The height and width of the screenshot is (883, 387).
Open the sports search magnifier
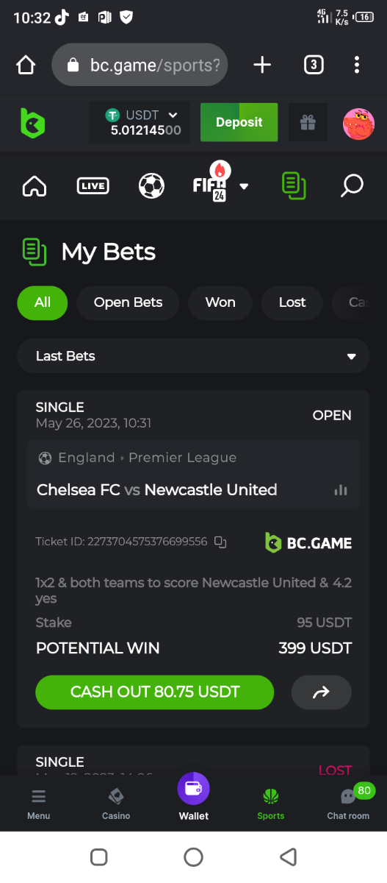tap(352, 185)
